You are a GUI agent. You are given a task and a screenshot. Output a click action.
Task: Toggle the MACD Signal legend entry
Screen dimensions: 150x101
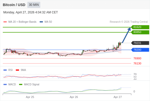[x=29, y=85]
